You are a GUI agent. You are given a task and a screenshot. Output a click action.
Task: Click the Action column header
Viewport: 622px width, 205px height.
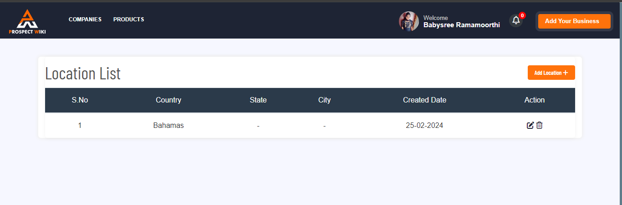pos(535,100)
